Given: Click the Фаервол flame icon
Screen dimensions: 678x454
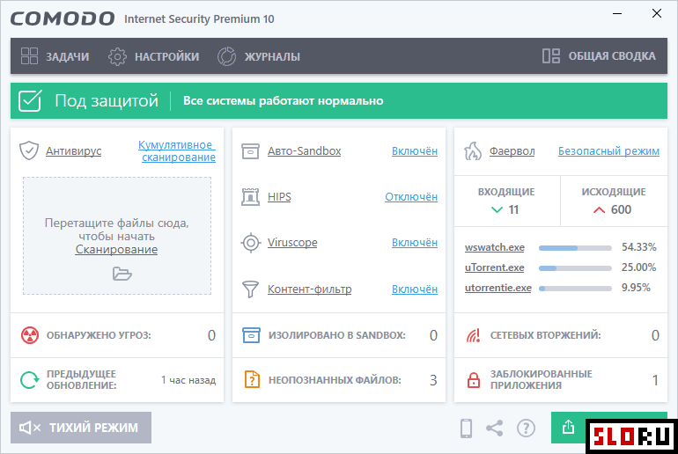Looking at the screenshot, I should point(473,150).
